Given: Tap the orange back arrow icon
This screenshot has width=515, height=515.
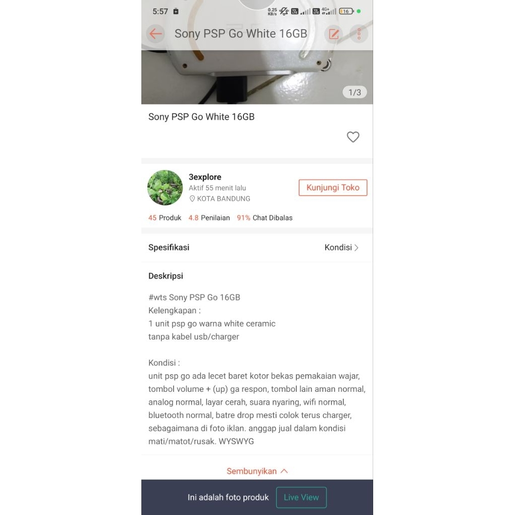Looking at the screenshot, I should coord(155,34).
